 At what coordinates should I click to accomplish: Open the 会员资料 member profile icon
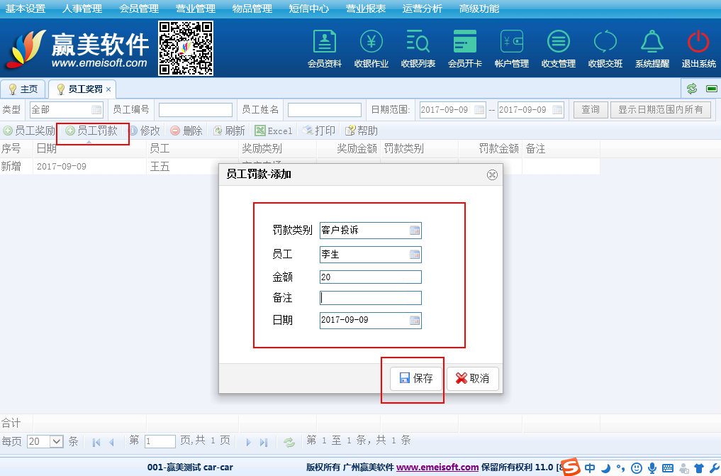324,48
